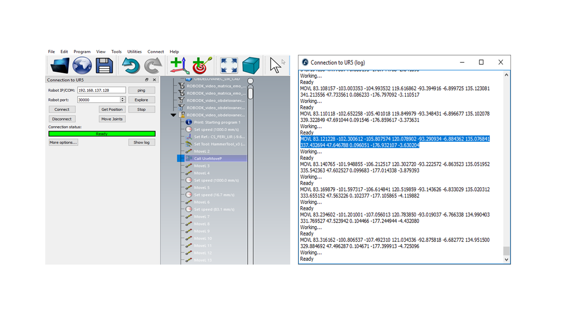This screenshot has width=585, height=329.
Task: Click the MoveL 5 movement icon
Action: 189,187
